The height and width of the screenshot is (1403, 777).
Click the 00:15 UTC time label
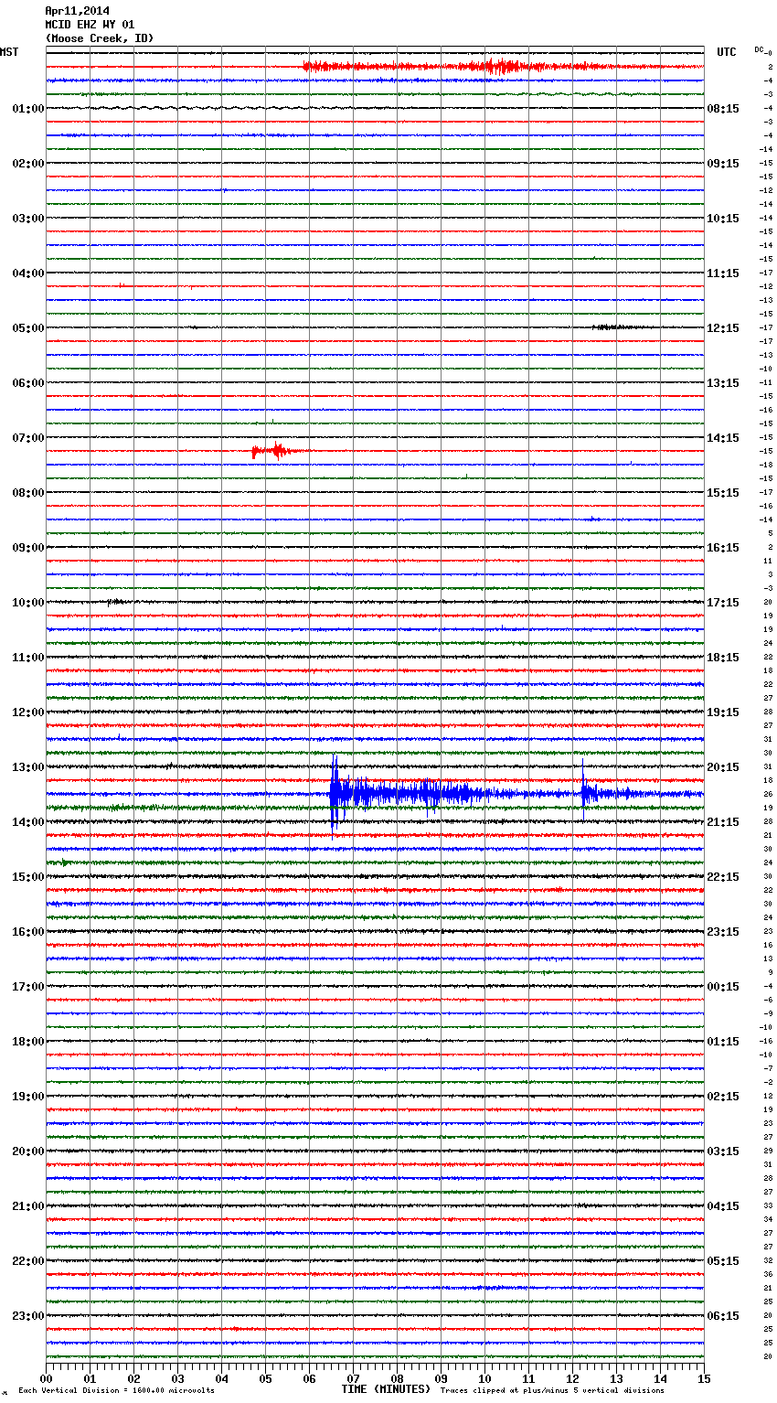(x=723, y=987)
